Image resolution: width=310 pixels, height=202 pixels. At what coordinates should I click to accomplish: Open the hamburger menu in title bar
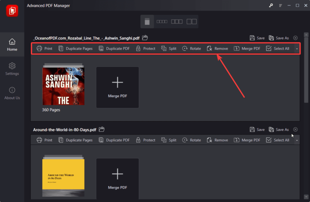tap(280, 5)
